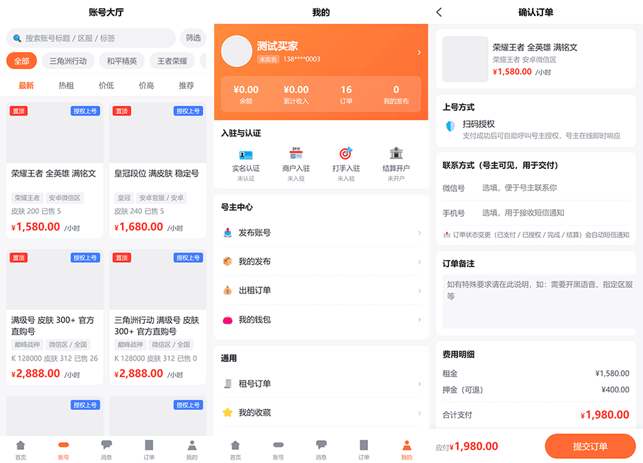
Task: Click 押金（可退） fee row
Action: 536,390
